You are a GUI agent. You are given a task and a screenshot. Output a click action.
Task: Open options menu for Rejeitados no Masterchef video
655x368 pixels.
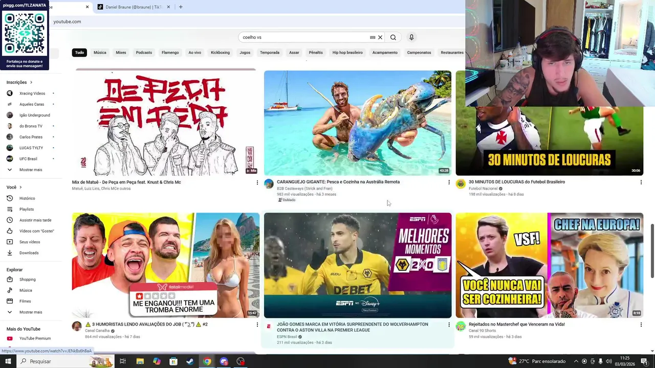click(x=641, y=325)
